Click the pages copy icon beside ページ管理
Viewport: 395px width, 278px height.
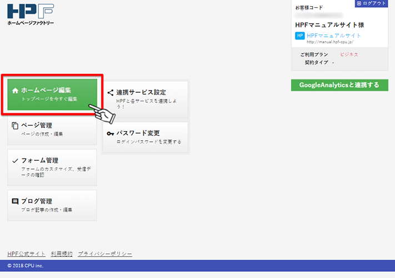tap(15, 126)
